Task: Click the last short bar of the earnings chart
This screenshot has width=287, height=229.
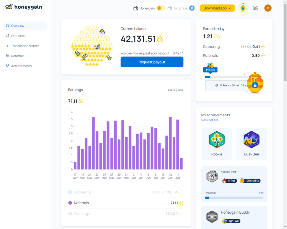Action: (181, 164)
